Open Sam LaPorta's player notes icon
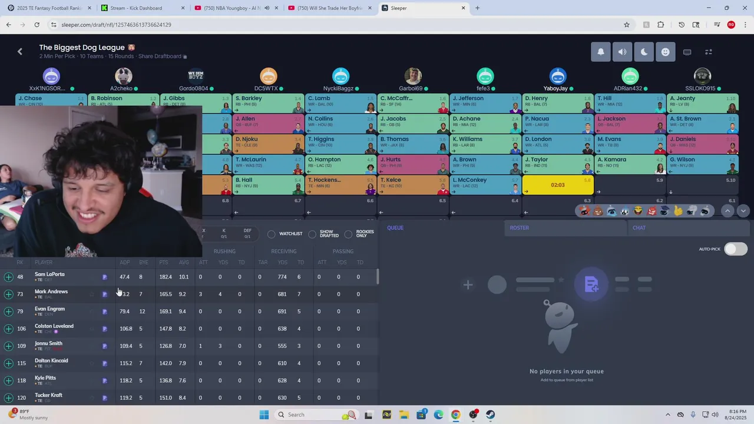Viewport: 754px width, 424px height. (105, 277)
